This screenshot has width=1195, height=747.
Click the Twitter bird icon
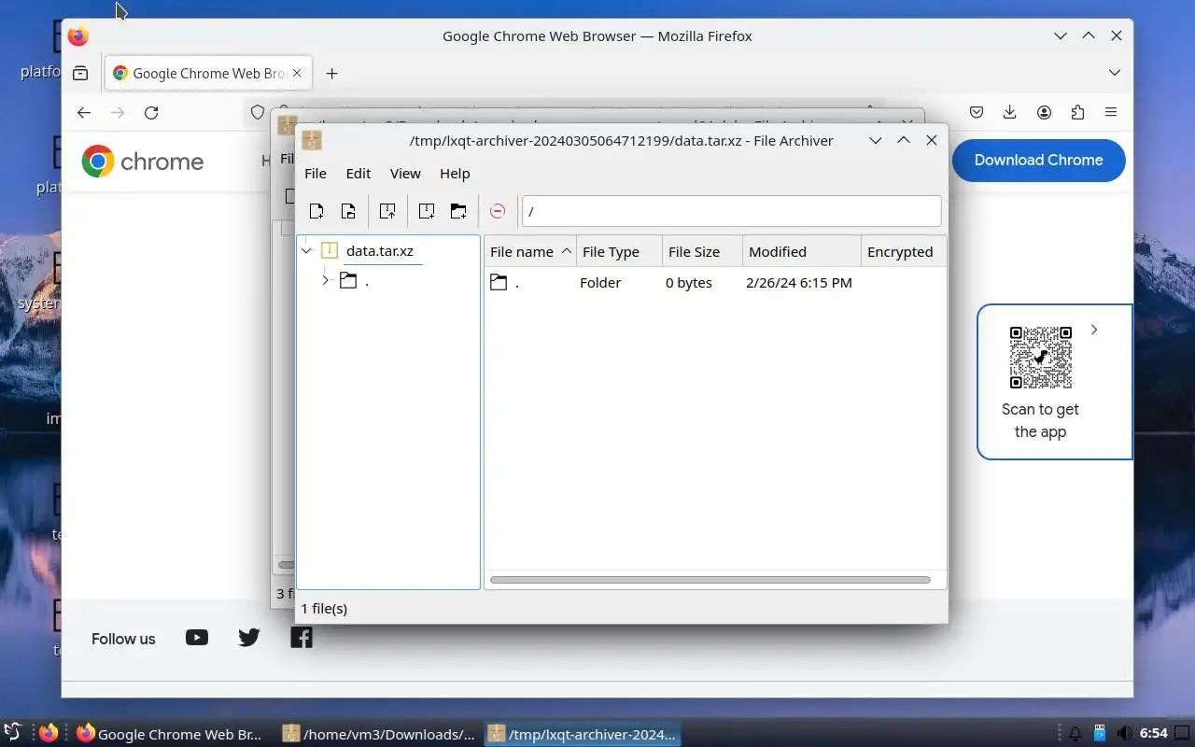coord(249,638)
